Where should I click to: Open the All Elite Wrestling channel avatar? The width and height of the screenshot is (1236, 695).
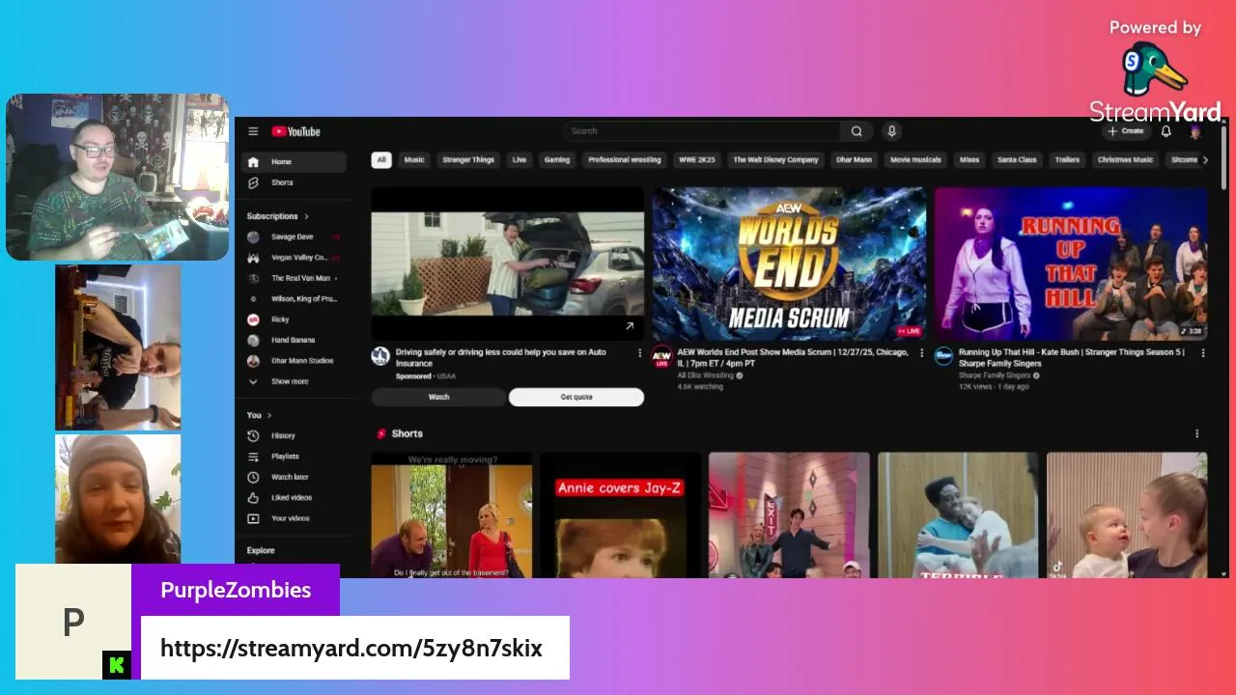click(x=661, y=357)
